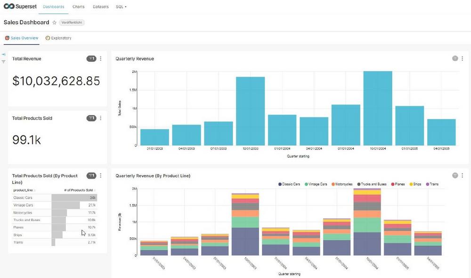Open the three-dot menu on Total Revenue

pos(100,59)
